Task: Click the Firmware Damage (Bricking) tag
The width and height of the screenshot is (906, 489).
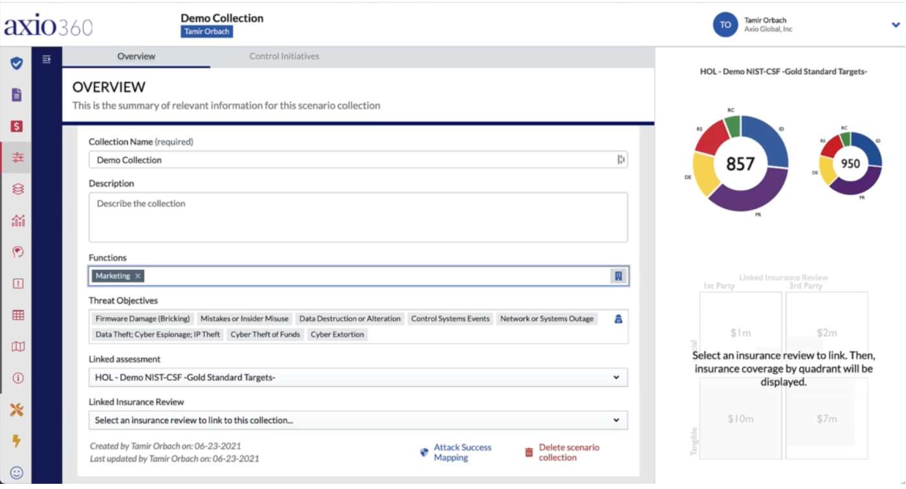Action: pos(142,319)
